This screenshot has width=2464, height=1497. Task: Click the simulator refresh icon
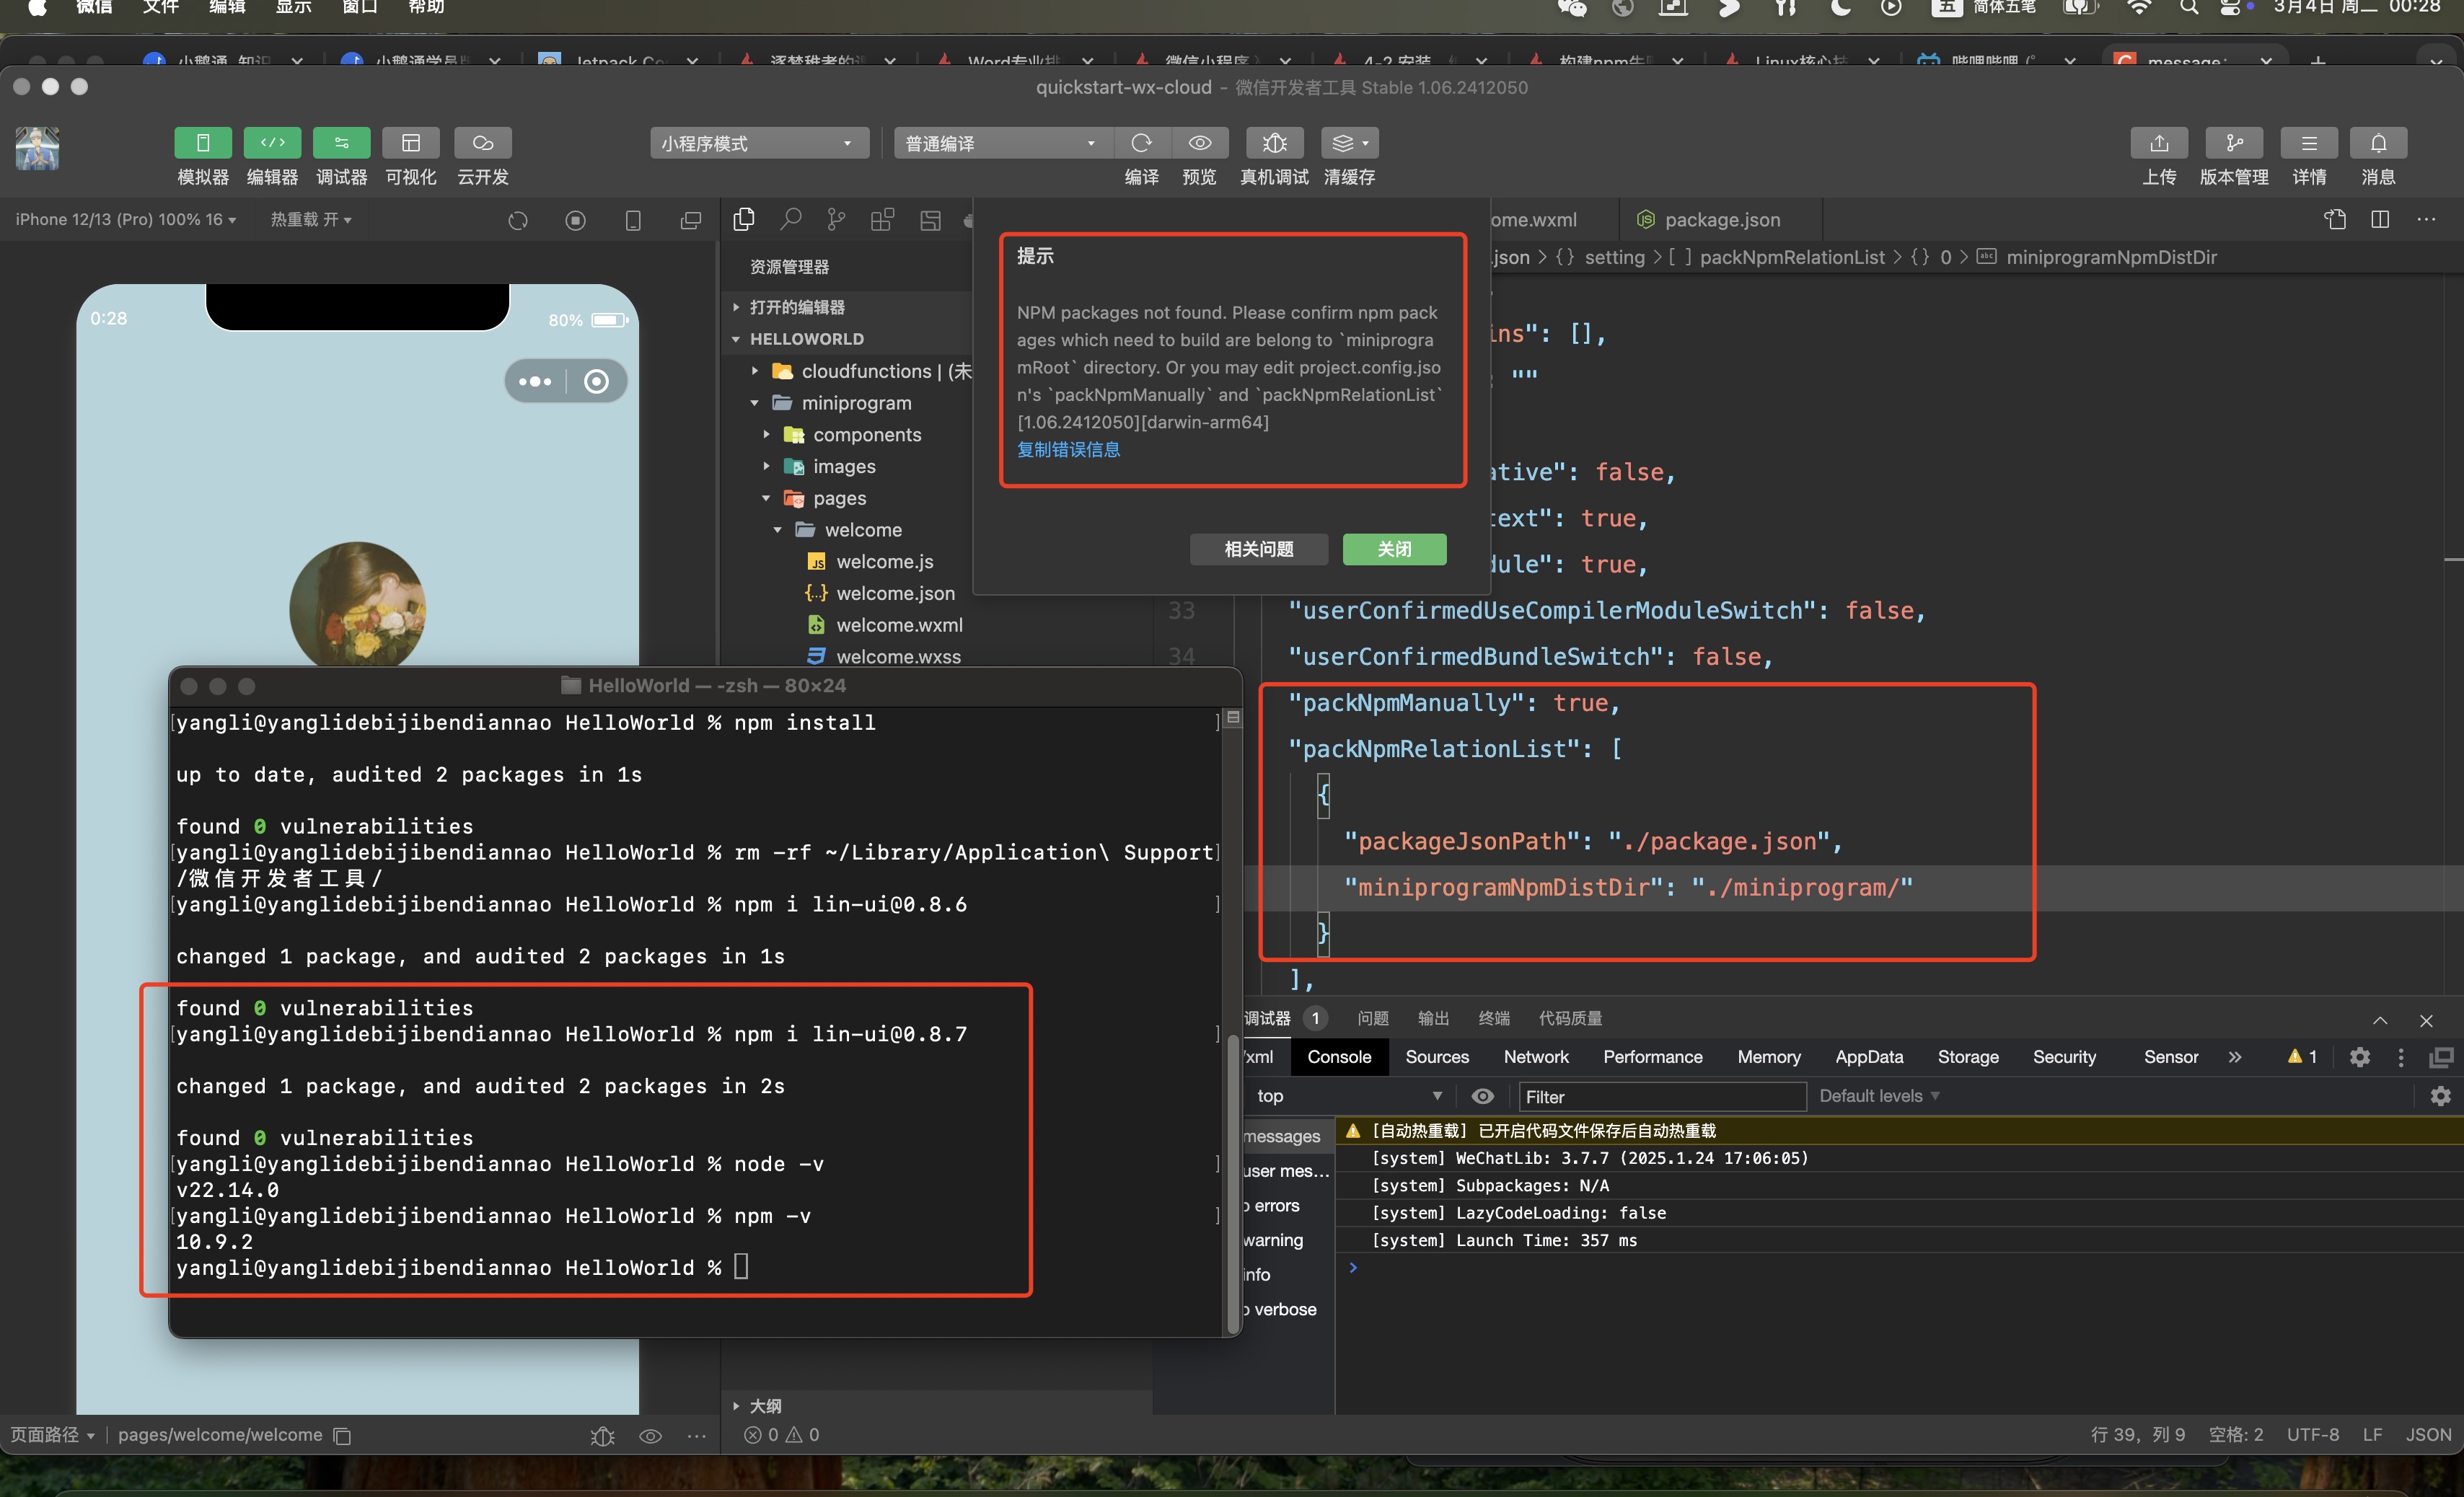point(517,220)
